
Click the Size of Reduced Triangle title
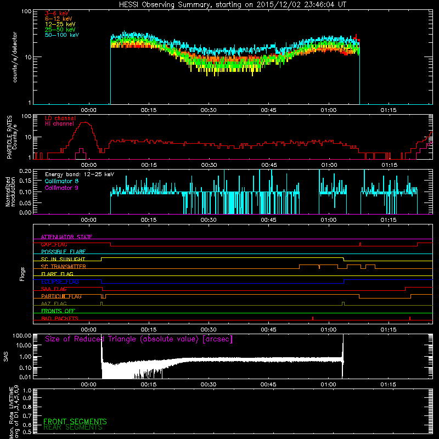139,339
